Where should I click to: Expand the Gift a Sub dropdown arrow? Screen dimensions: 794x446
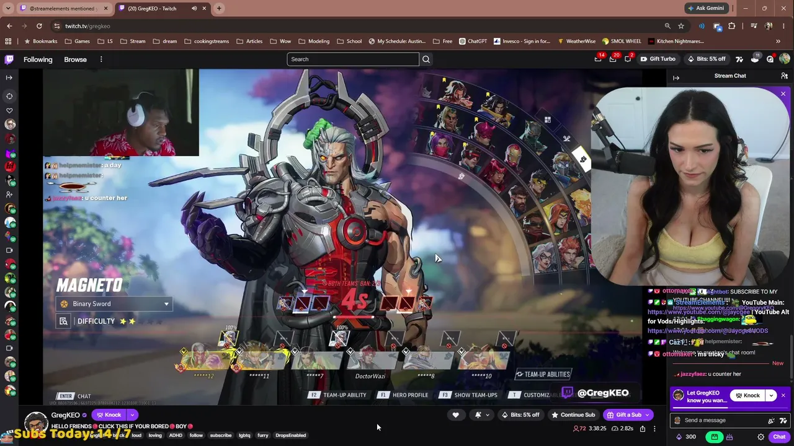(x=648, y=415)
